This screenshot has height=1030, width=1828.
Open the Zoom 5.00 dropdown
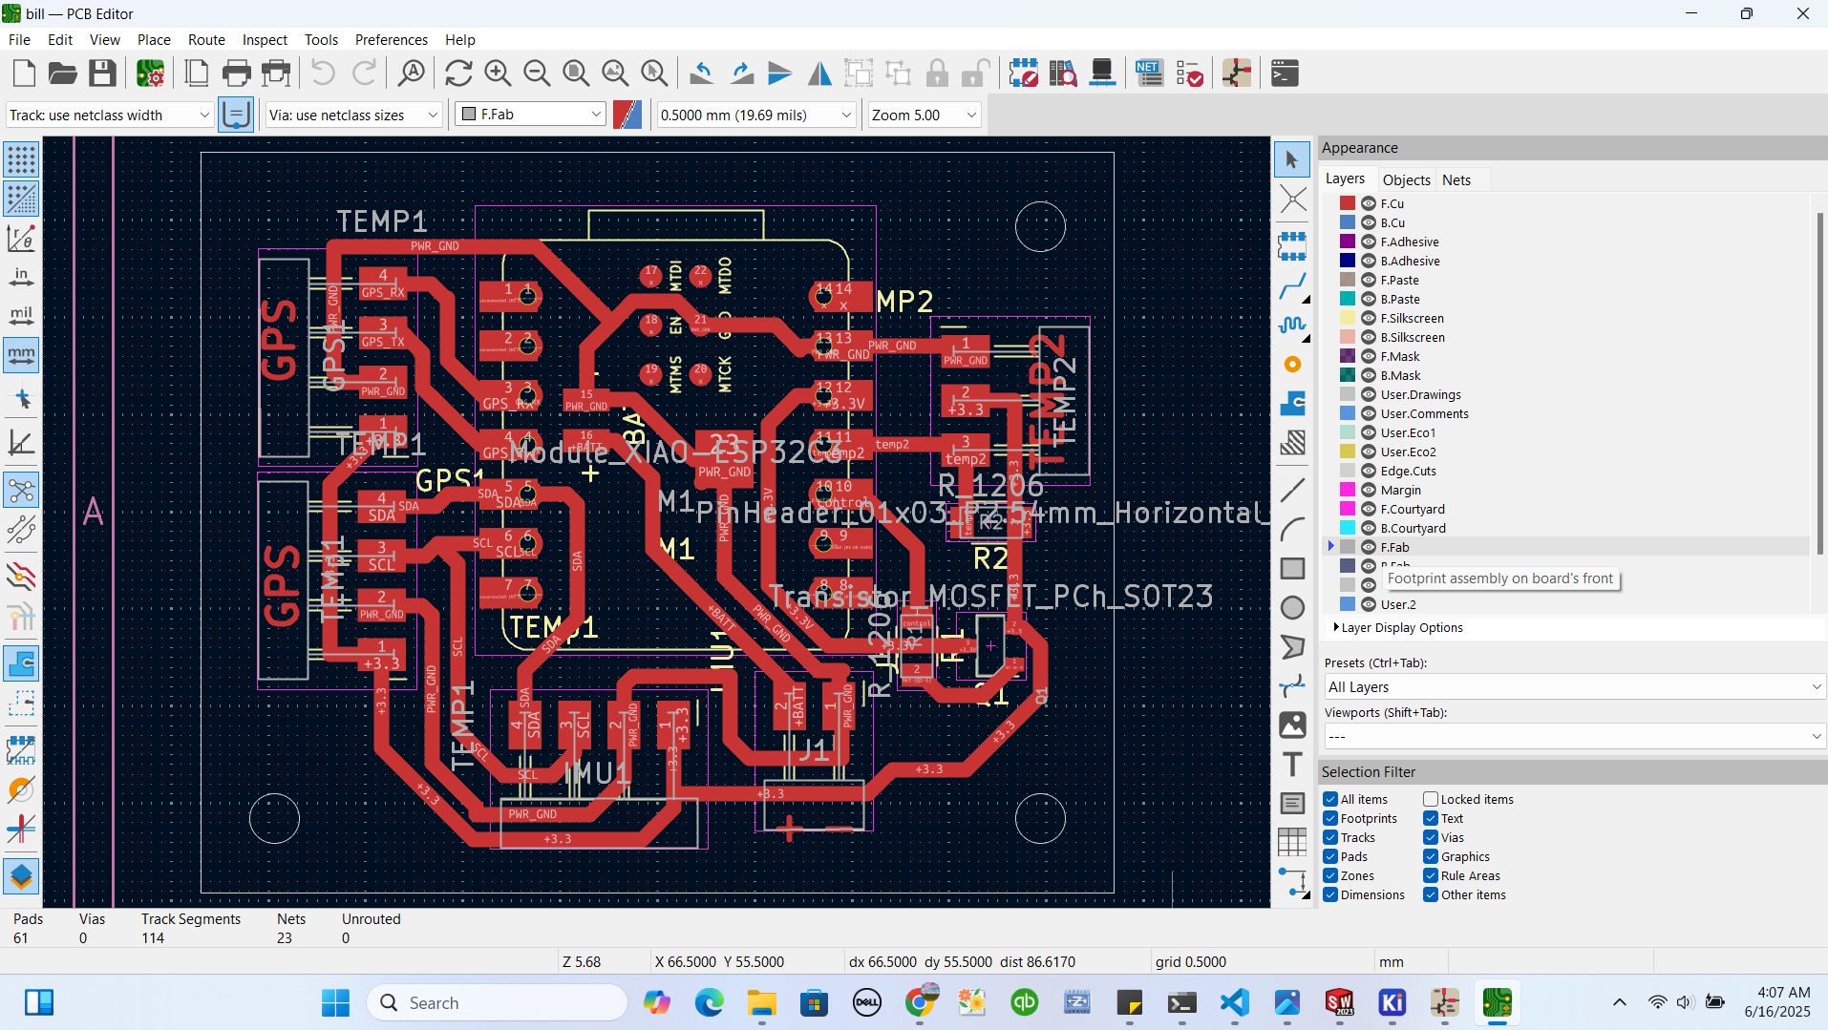(x=925, y=115)
